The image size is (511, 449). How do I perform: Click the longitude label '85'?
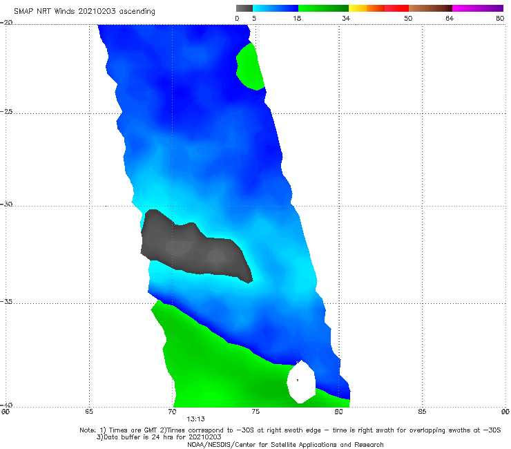[x=422, y=412]
